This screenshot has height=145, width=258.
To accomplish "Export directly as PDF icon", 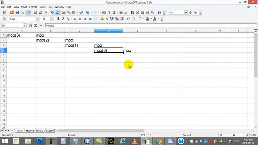I will pyautogui.click(x=35, y=12).
